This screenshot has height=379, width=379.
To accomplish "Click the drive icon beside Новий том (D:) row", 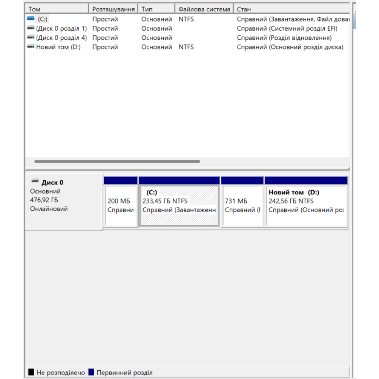I will pyautogui.click(x=31, y=47).
